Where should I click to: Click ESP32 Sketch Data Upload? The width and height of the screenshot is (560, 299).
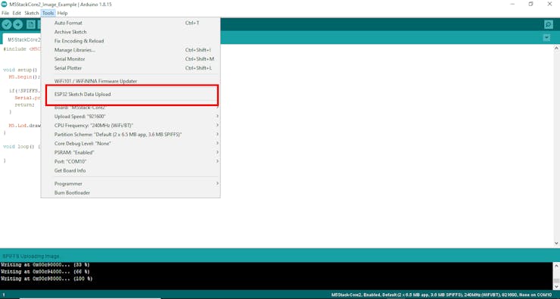131,95
